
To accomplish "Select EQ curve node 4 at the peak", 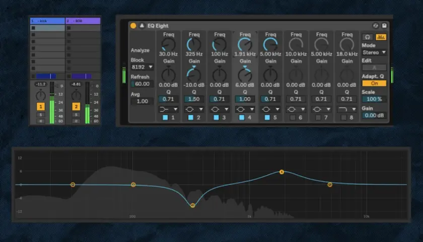I will 281,172.
